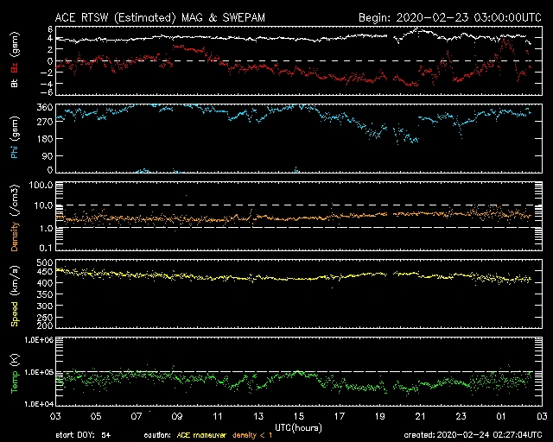
Task: Click the ACE RTSW MAG & SWEPAM title
Action: click(168, 17)
